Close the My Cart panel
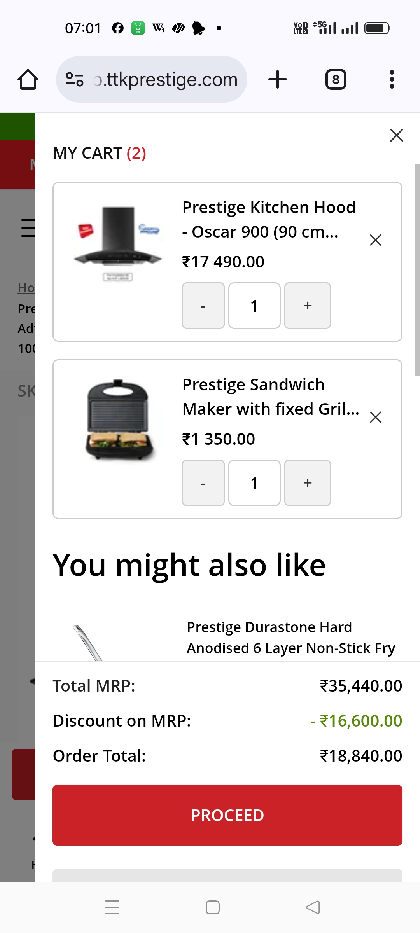 tap(396, 135)
